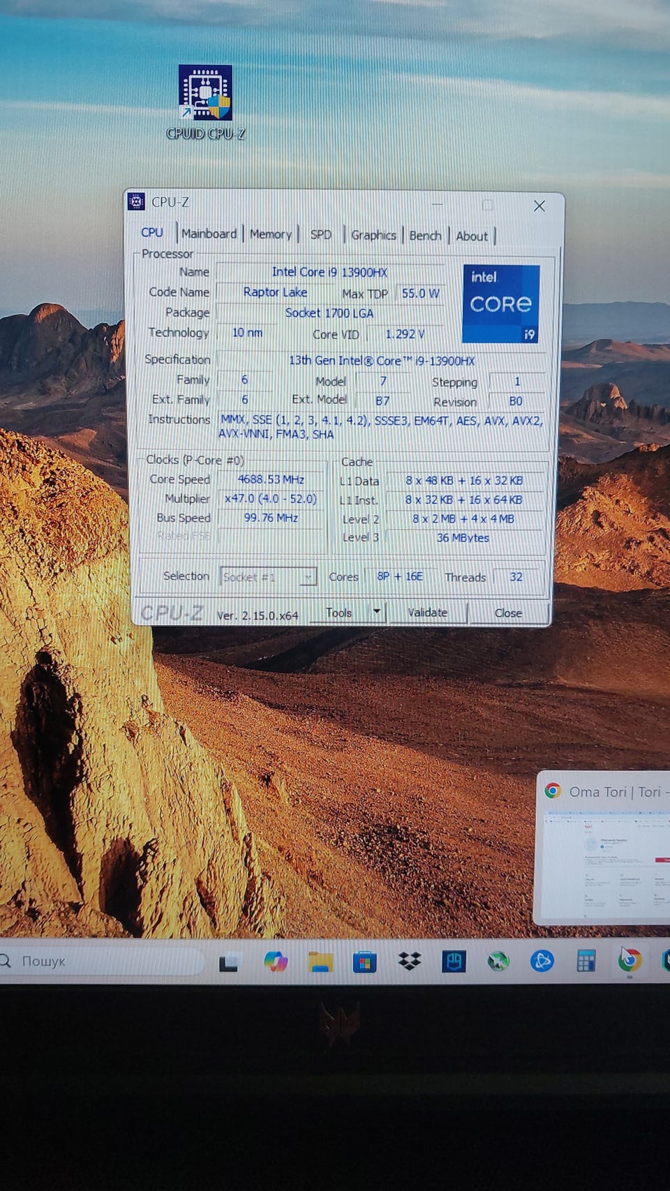The width and height of the screenshot is (670, 1191).
Task: Open the Memory tab
Action: coord(270,234)
